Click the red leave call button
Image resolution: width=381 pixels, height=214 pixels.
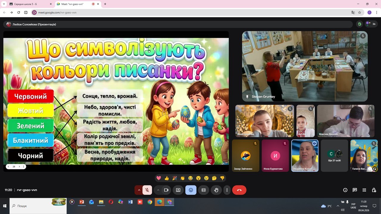coord(239,190)
